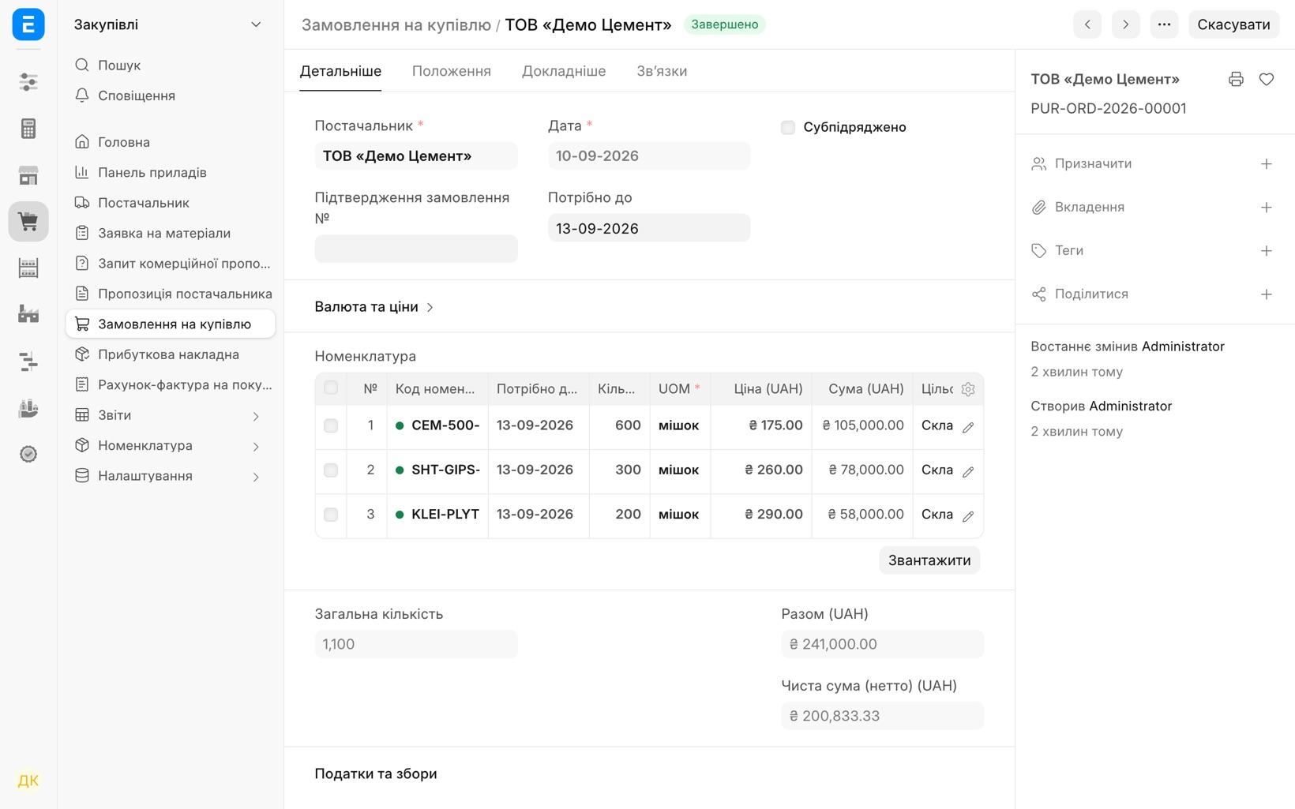This screenshot has width=1295, height=809.
Task: Like this document with the heart icon
Action: [x=1267, y=79]
